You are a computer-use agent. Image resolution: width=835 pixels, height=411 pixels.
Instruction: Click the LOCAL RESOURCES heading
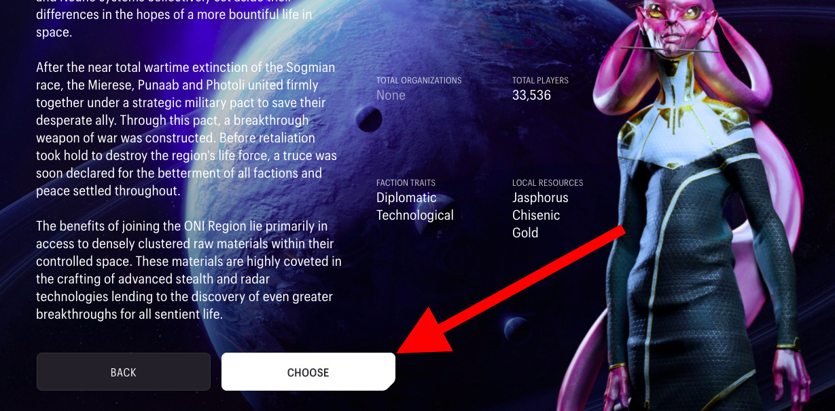click(x=548, y=182)
